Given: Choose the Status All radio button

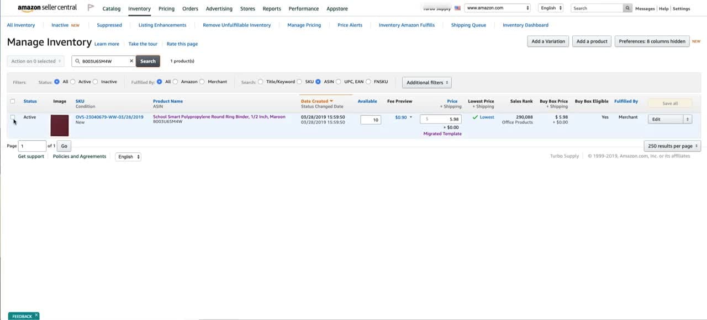Looking at the screenshot, I should click(57, 82).
